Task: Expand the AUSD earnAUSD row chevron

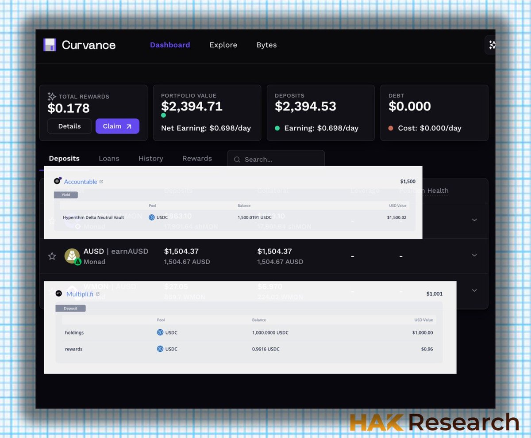Action: pos(474,255)
